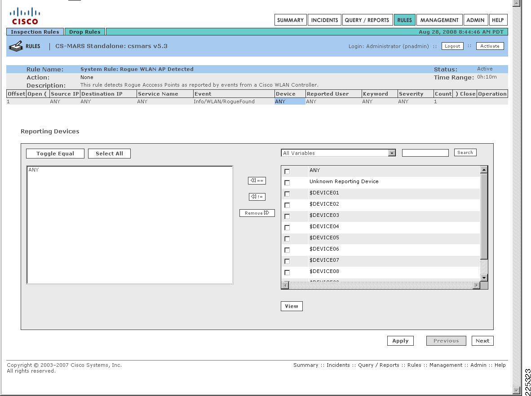531x396 pixels.
Task: Tick the $DEVICE01 checkbox
Action: (287, 194)
